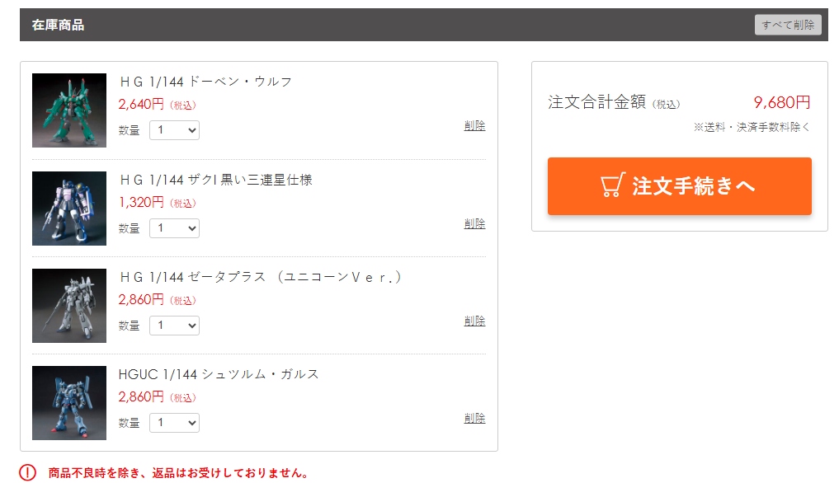
Task: Delete ザクI 黒い三連星仕様 via 削除 link
Action: (x=474, y=223)
